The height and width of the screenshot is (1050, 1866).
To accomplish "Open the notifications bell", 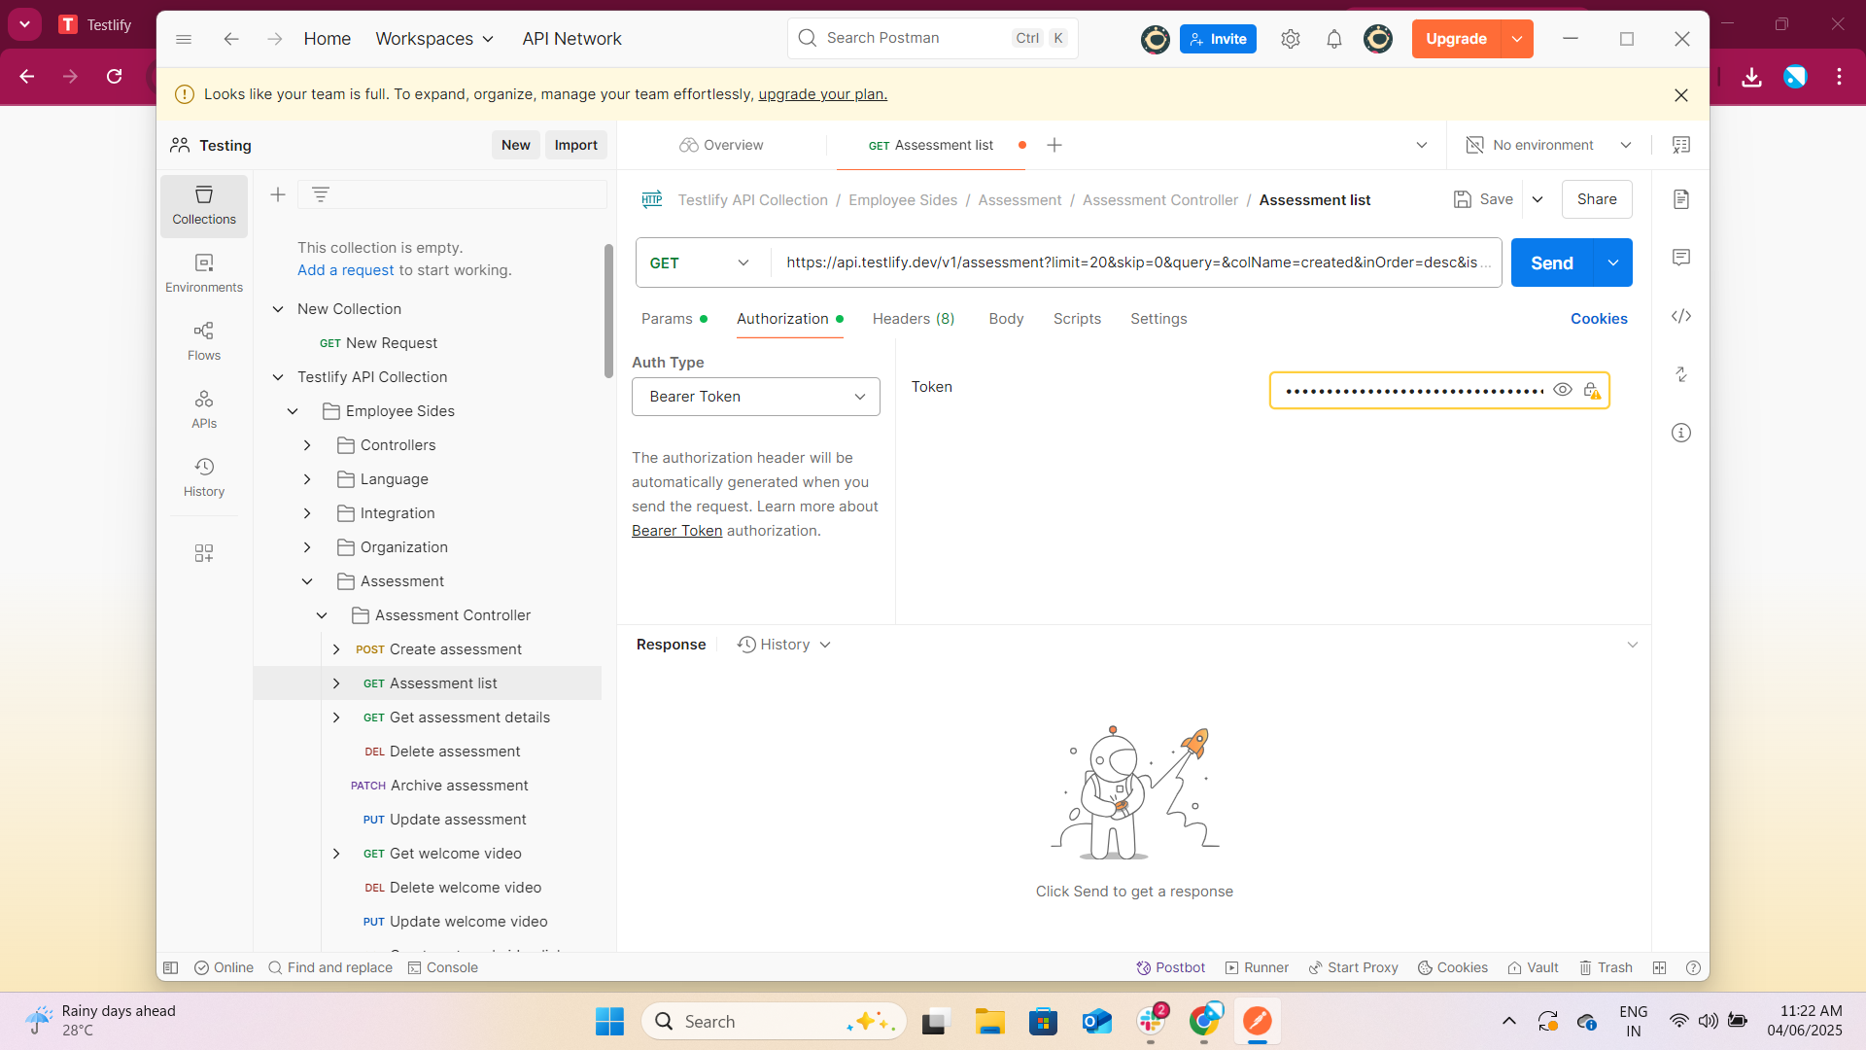I will (x=1334, y=39).
